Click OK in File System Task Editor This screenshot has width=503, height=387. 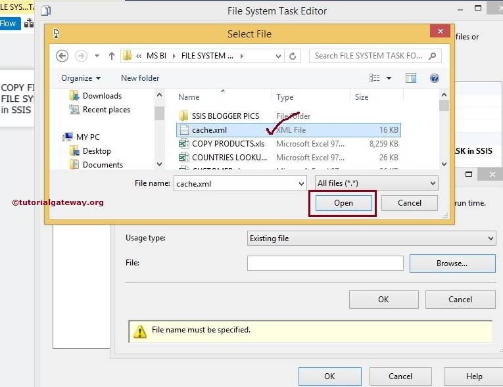tap(330, 376)
